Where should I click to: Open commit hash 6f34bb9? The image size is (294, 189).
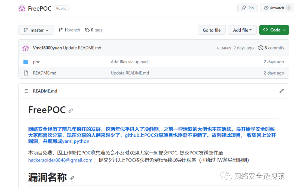coord(224,48)
